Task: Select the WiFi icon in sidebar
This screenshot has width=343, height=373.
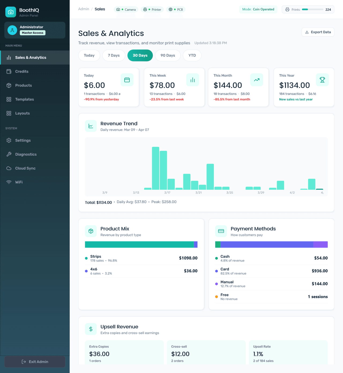Action: (9, 182)
